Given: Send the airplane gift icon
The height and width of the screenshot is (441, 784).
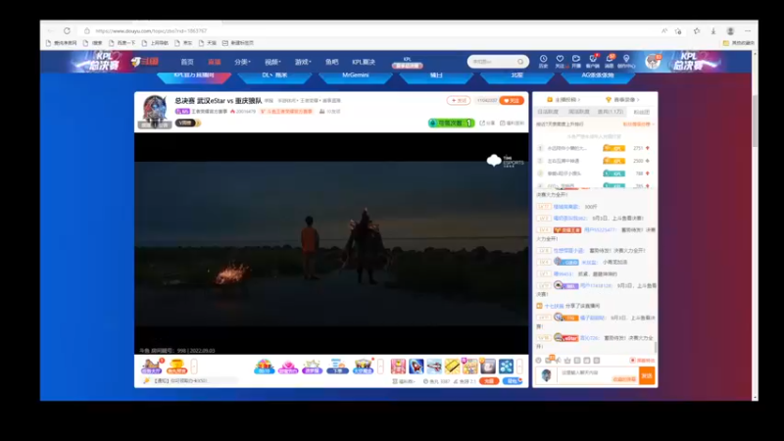Looking at the screenshot, I should 434,367.
